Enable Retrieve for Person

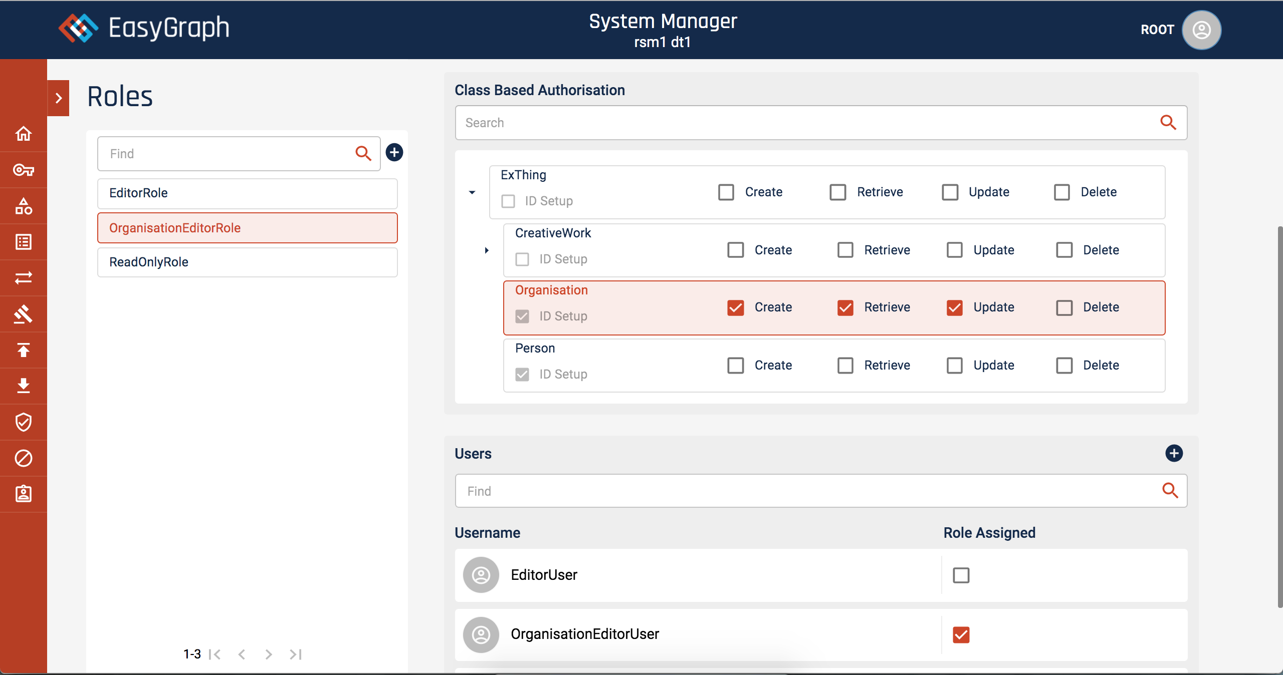[x=845, y=366]
